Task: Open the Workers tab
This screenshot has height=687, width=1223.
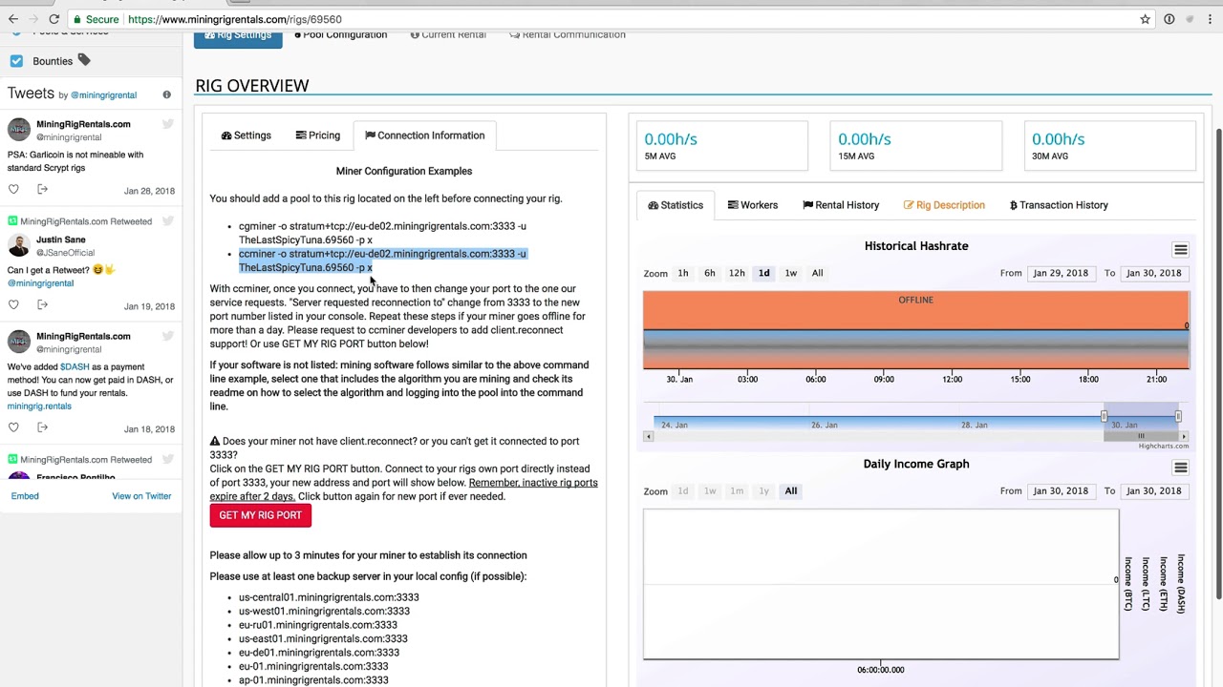Action: (x=753, y=205)
